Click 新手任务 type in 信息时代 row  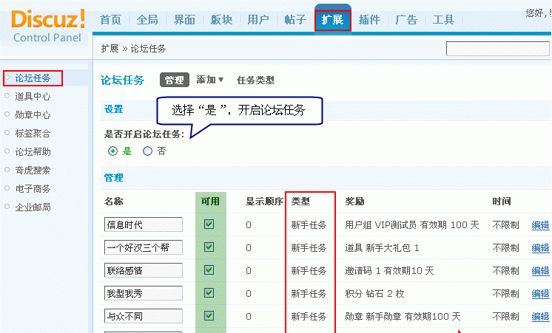(309, 224)
